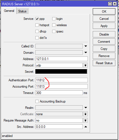Expand the Realm field arrow
The height and width of the screenshot is (140, 119).
[x=86, y=107]
